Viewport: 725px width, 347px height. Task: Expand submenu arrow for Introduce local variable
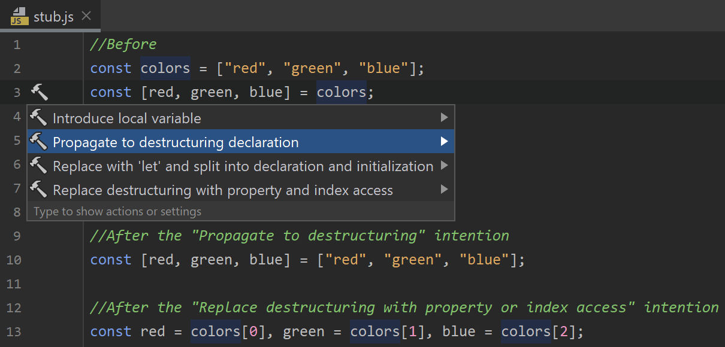pyautogui.click(x=444, y=118)
